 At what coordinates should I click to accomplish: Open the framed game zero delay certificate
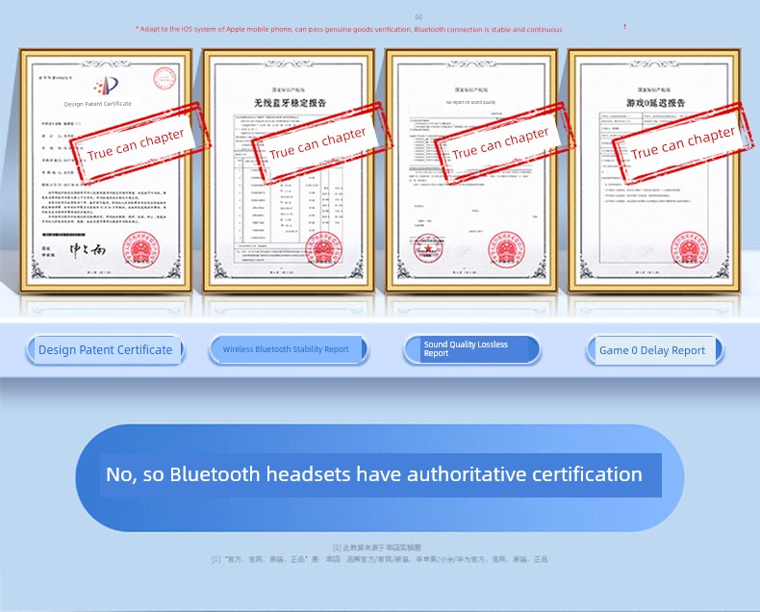654,170
